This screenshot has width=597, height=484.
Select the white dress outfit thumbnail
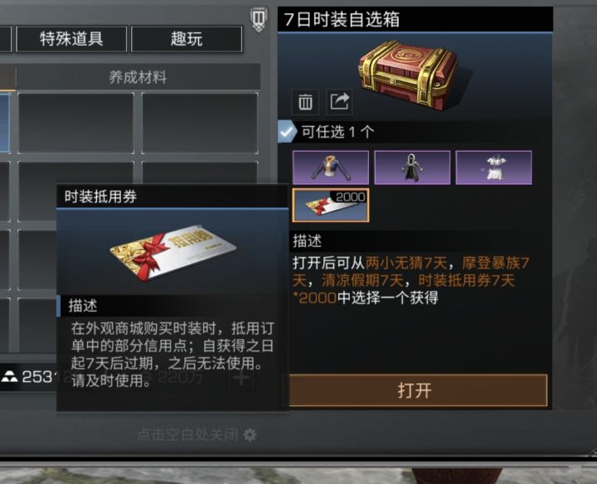pos(494,167)
